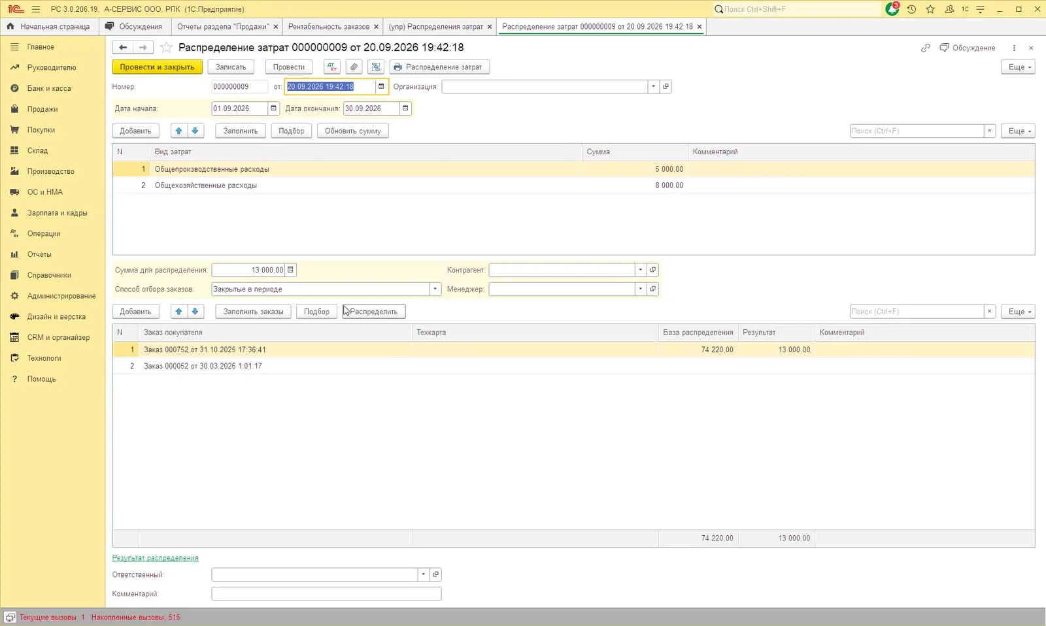This screenshot has height=626, width=1046.
Task: Open Контрагент record with open icon
Action: [652, 270]
